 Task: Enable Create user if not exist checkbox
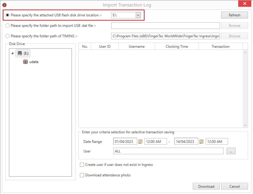[x=82, y=165]
